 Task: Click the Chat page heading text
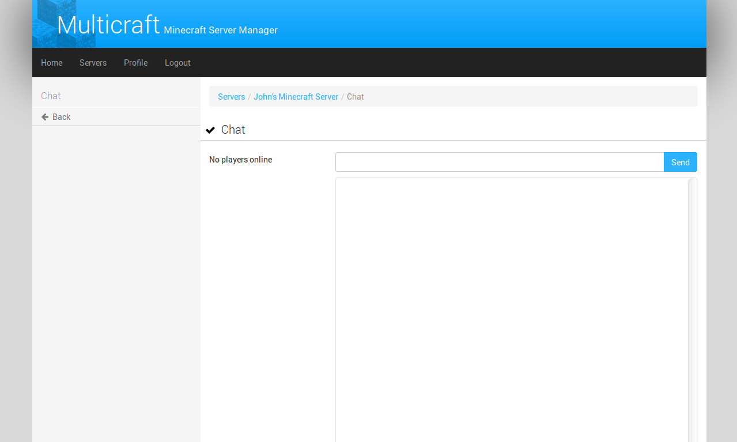pyautogui.click(x=233, y=130)
